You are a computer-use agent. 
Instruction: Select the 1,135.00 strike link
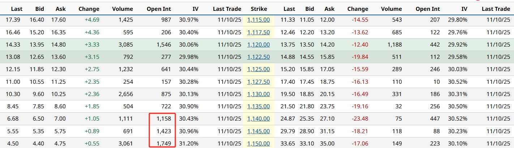(x=258, y=106)
